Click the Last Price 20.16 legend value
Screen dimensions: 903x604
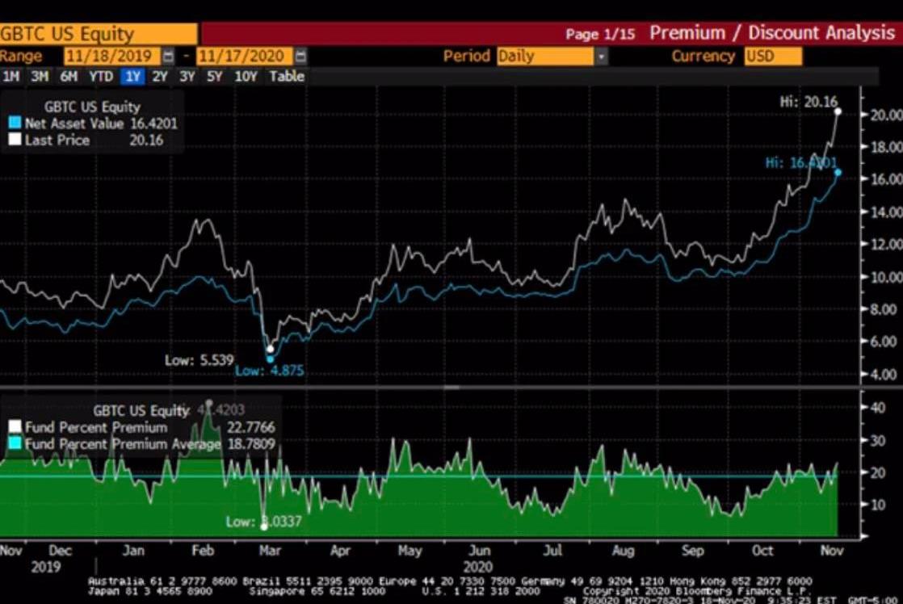[x=146, y=140]
